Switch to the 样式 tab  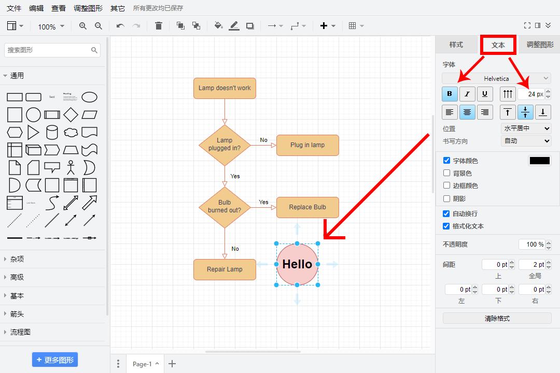pos(456,45)
